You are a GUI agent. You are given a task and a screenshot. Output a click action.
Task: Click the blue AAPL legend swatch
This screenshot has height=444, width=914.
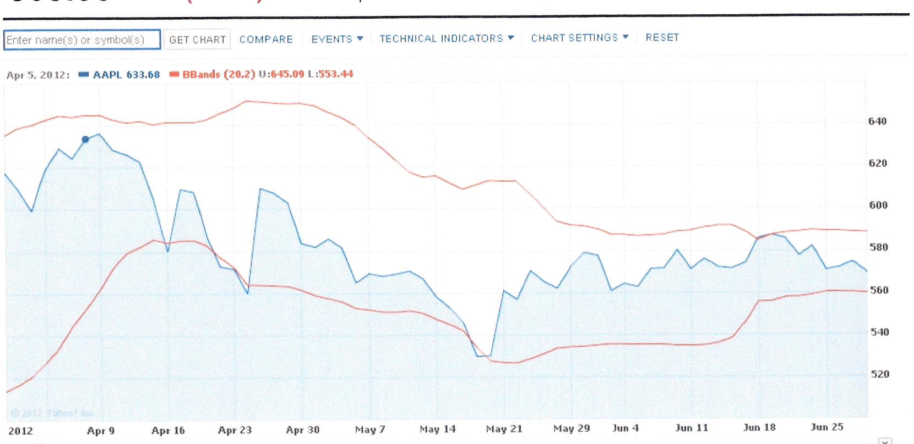coord(84,75)
